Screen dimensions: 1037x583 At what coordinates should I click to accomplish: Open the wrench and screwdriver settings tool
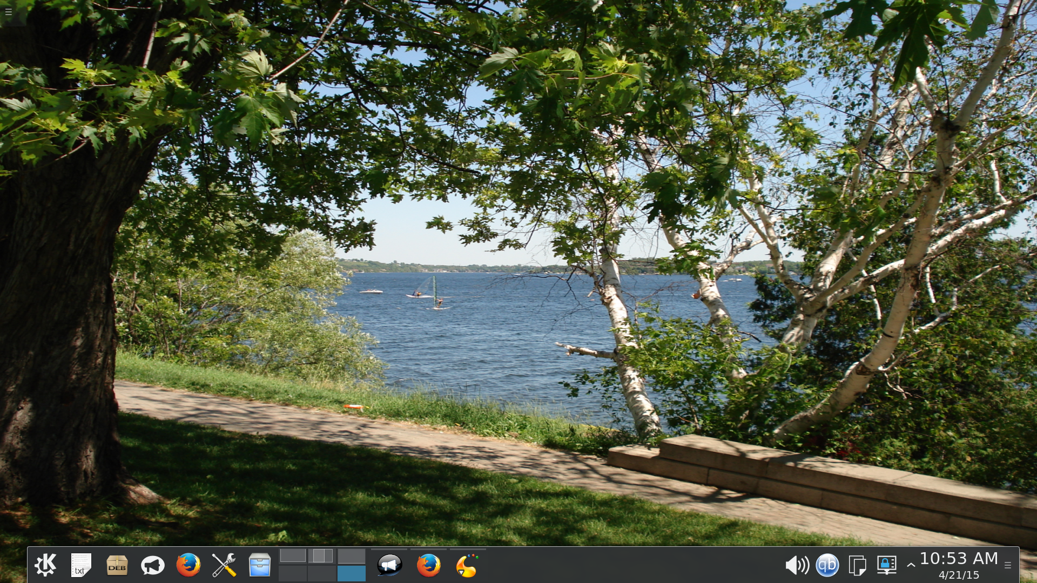pyautogui.click(x=224, y=565)
